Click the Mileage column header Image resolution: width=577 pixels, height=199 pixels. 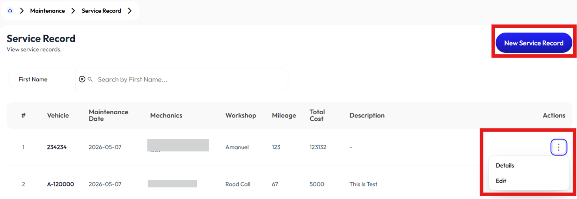[x=284, y=116]
